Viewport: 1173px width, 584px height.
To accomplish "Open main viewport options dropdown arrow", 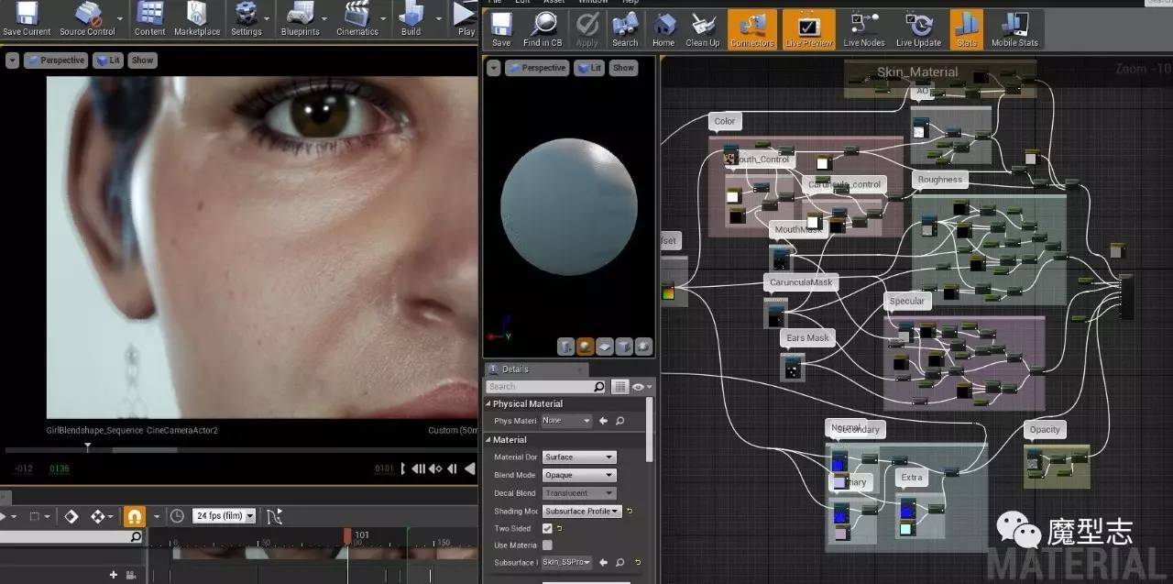I will click(x=12, y=61).
